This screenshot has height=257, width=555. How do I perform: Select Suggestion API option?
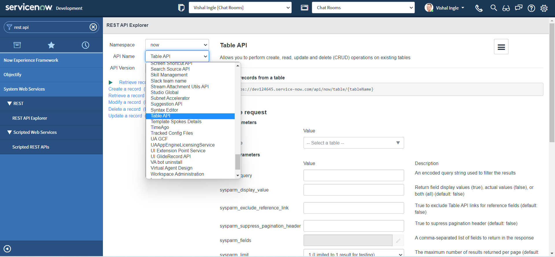pos(190,104)
